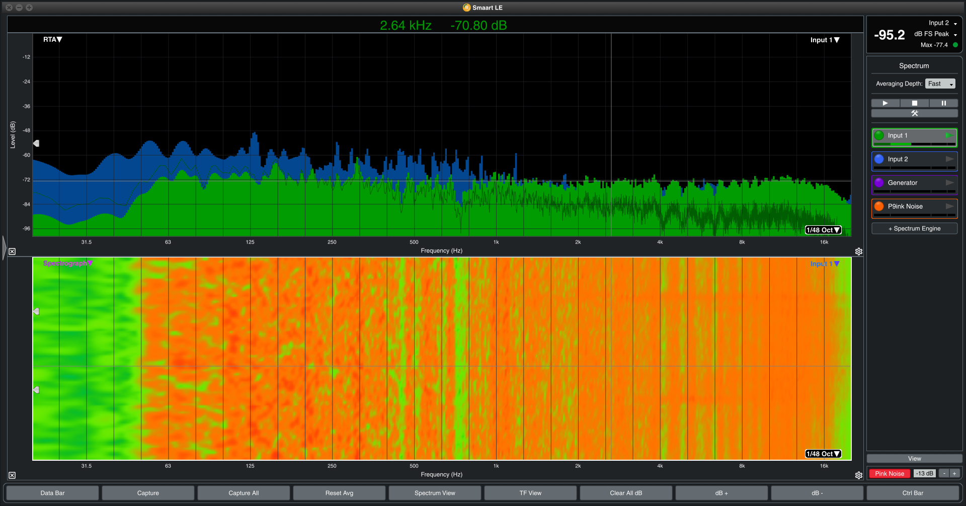
Task: Close the Spectrograph plot with X box
Action: click(x=12, y=475)
